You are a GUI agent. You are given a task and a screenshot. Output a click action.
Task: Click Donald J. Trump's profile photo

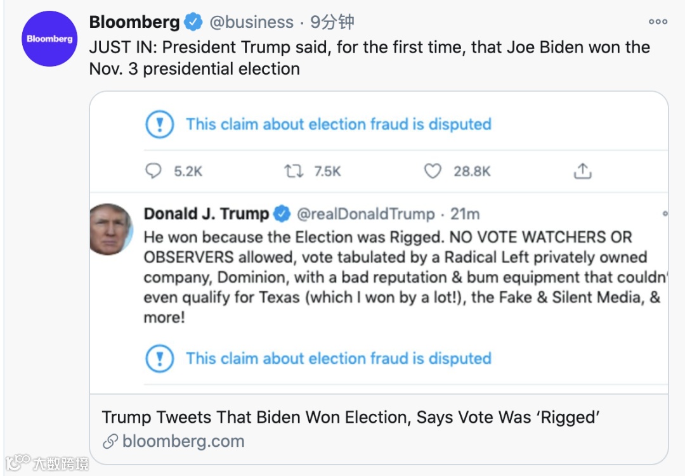111,229
